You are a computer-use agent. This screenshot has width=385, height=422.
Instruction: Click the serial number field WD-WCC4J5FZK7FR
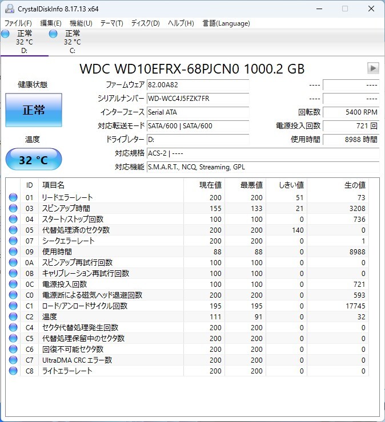(x=198, y=99)
